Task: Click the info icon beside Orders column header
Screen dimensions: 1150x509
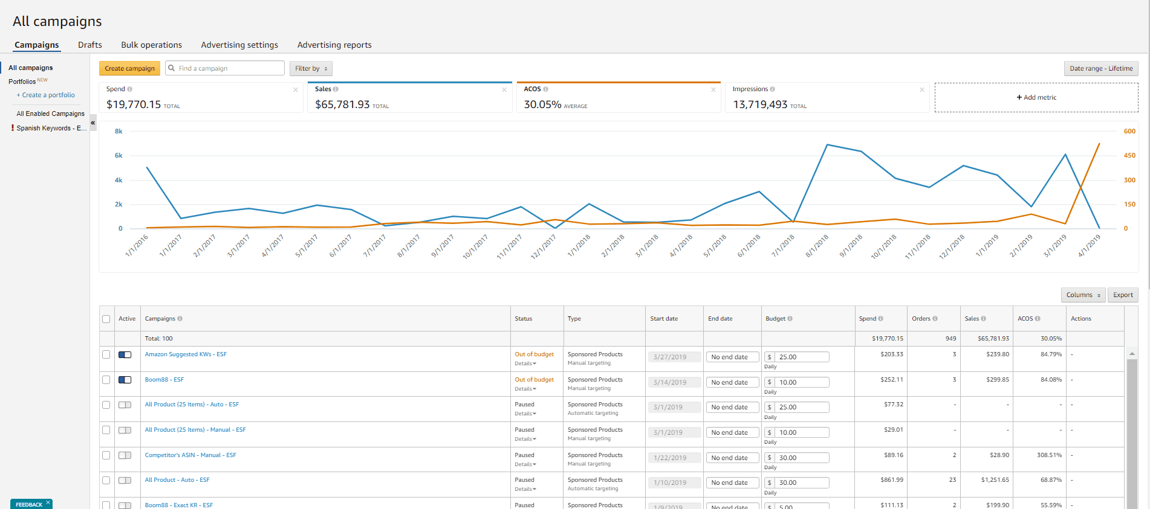Action: pyautogui.click(x=935, y=319)
